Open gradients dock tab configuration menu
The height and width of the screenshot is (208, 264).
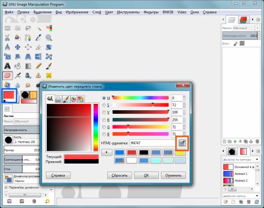(258, 151)
